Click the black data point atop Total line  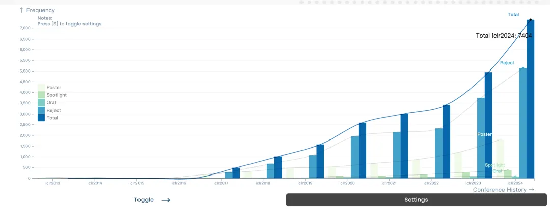point(530,20)
